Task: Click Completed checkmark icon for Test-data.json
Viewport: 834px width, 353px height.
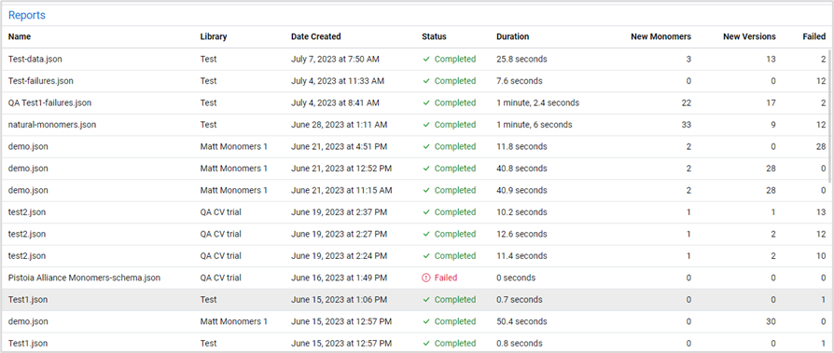Action: click(x=426, y=59)
